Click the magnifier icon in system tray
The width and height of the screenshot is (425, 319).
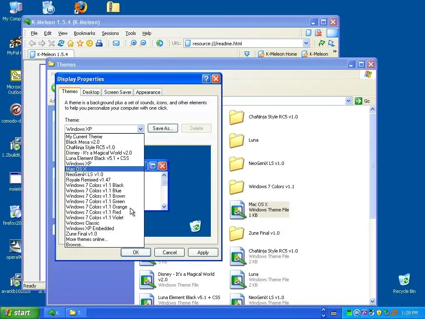pos(394,313)
